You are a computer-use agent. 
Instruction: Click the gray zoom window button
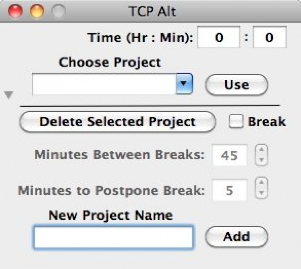point(59,12)
